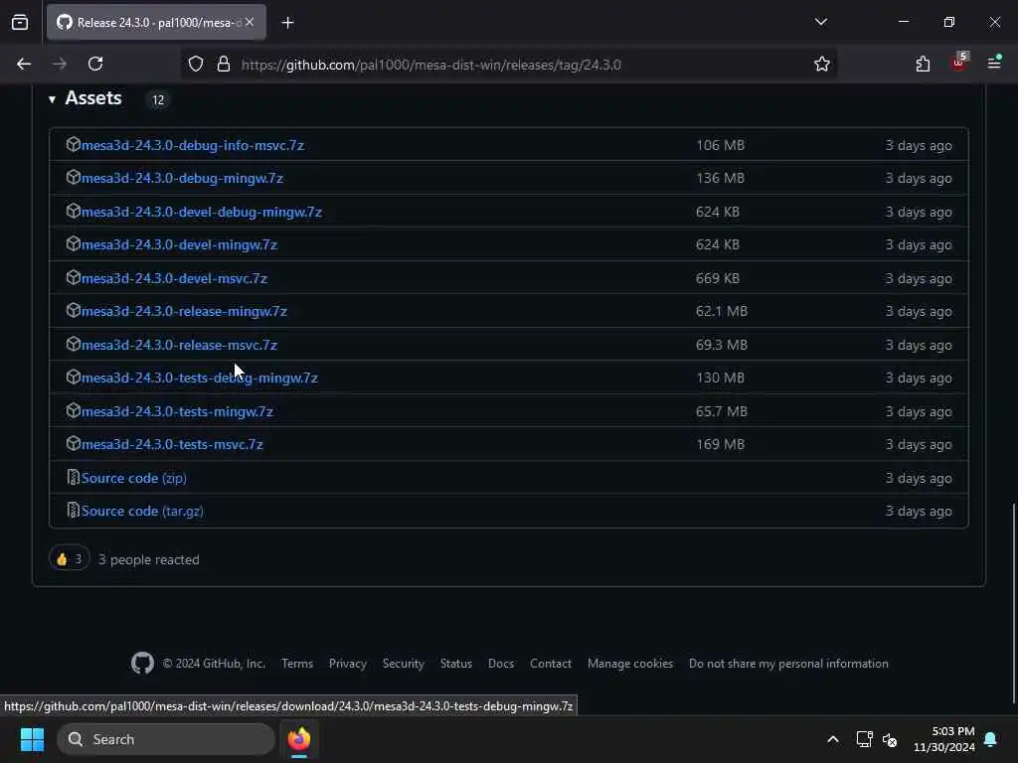
Task: Open the Privacy footer link
Action: tap(348, 664)
